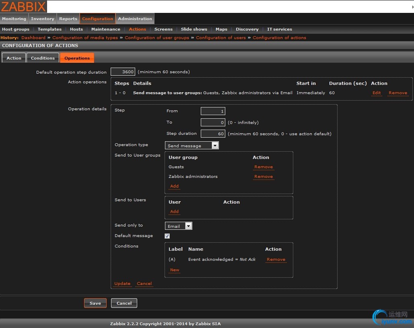Edit the Send message operation
This screenshot has height=328, width=414.
(x=377, y=93)
